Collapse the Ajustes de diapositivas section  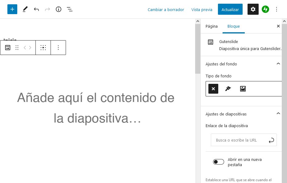click(278, 114)
